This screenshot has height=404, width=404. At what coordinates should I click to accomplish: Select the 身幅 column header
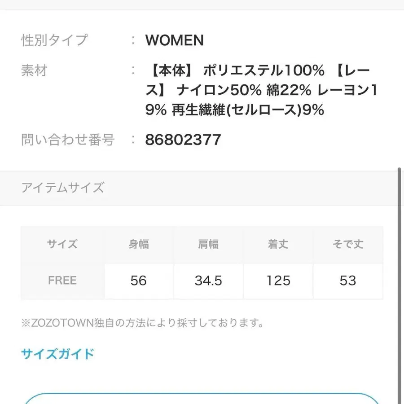139,244
